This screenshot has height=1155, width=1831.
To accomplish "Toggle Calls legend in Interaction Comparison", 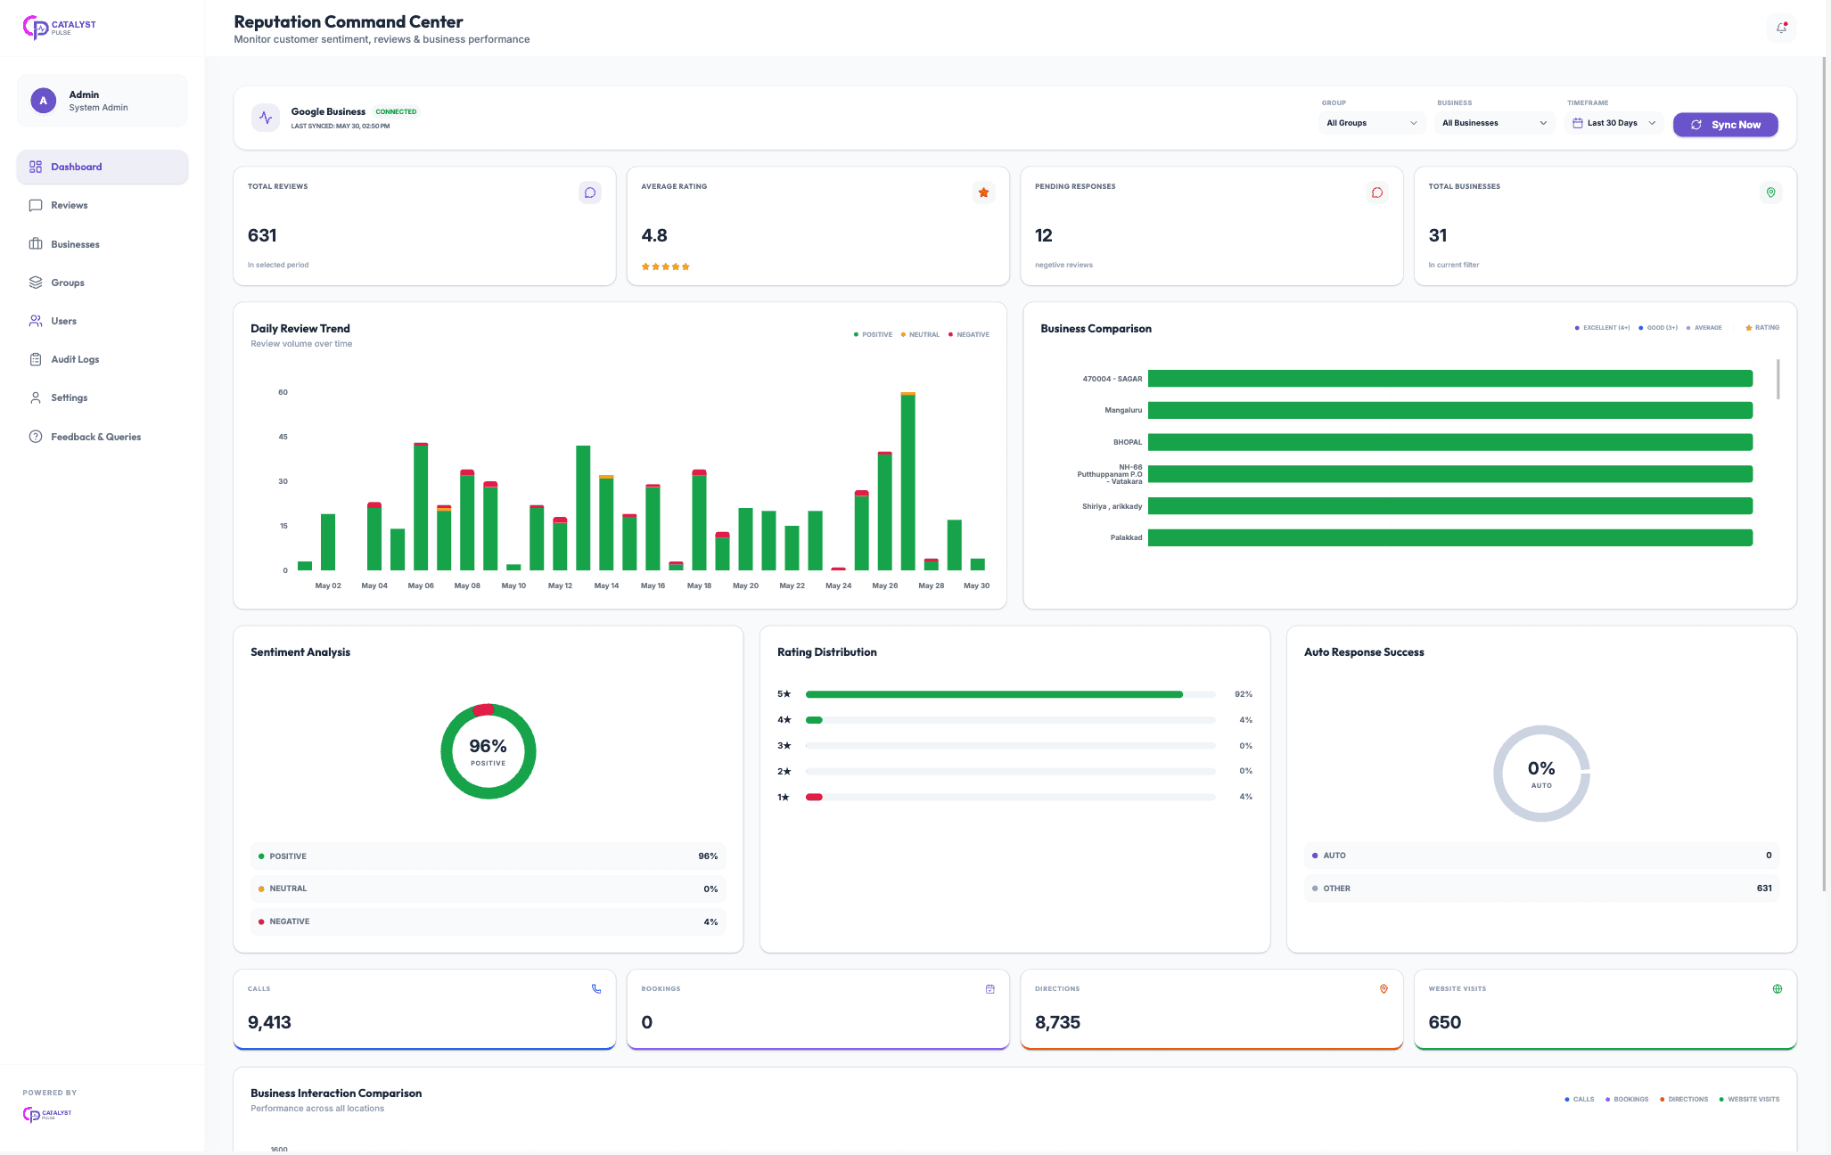I will [x=1580, y=1100].
